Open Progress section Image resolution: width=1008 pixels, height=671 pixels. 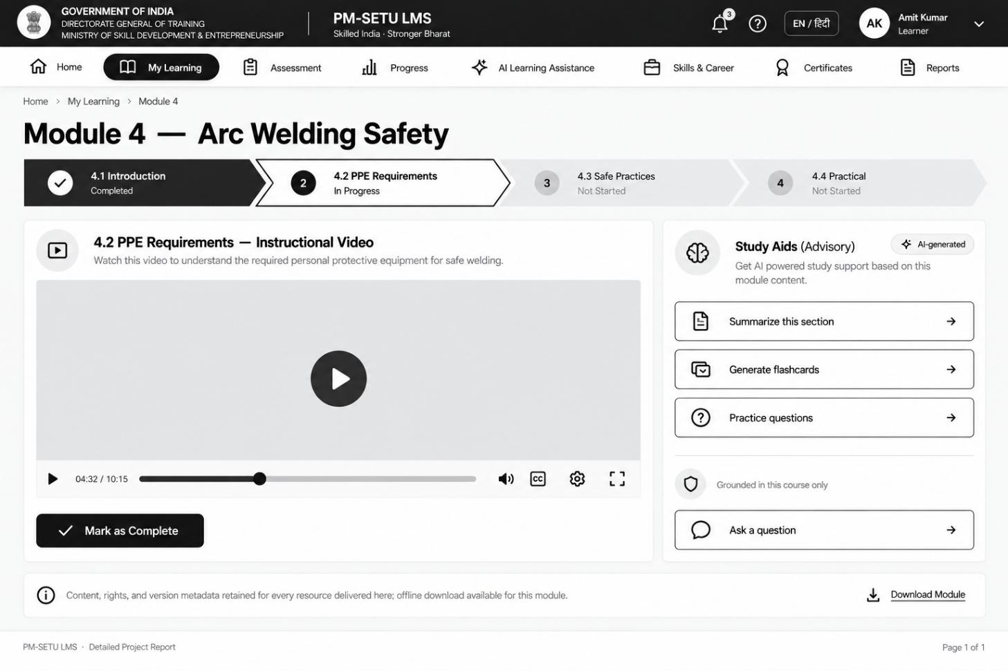[x=395, y=68]
